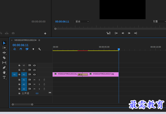Hide track V1 output with eye icon

[34, 75]
